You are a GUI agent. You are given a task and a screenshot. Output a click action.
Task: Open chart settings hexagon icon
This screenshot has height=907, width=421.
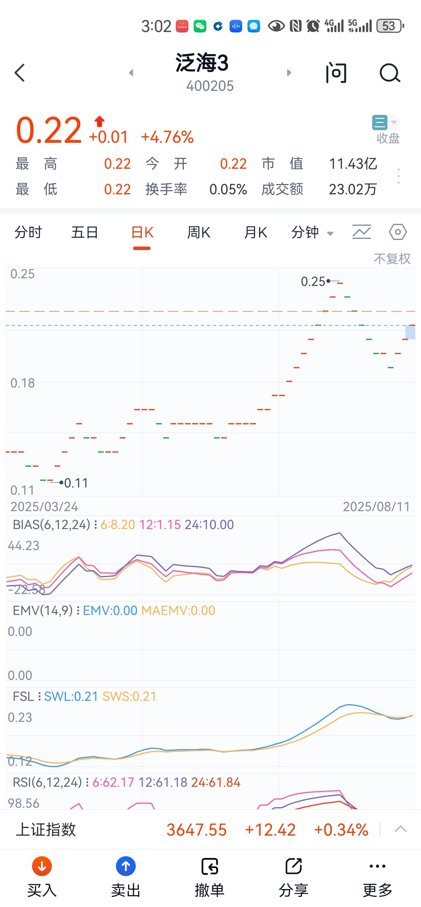pyautogui.click(x=398, y=232)
